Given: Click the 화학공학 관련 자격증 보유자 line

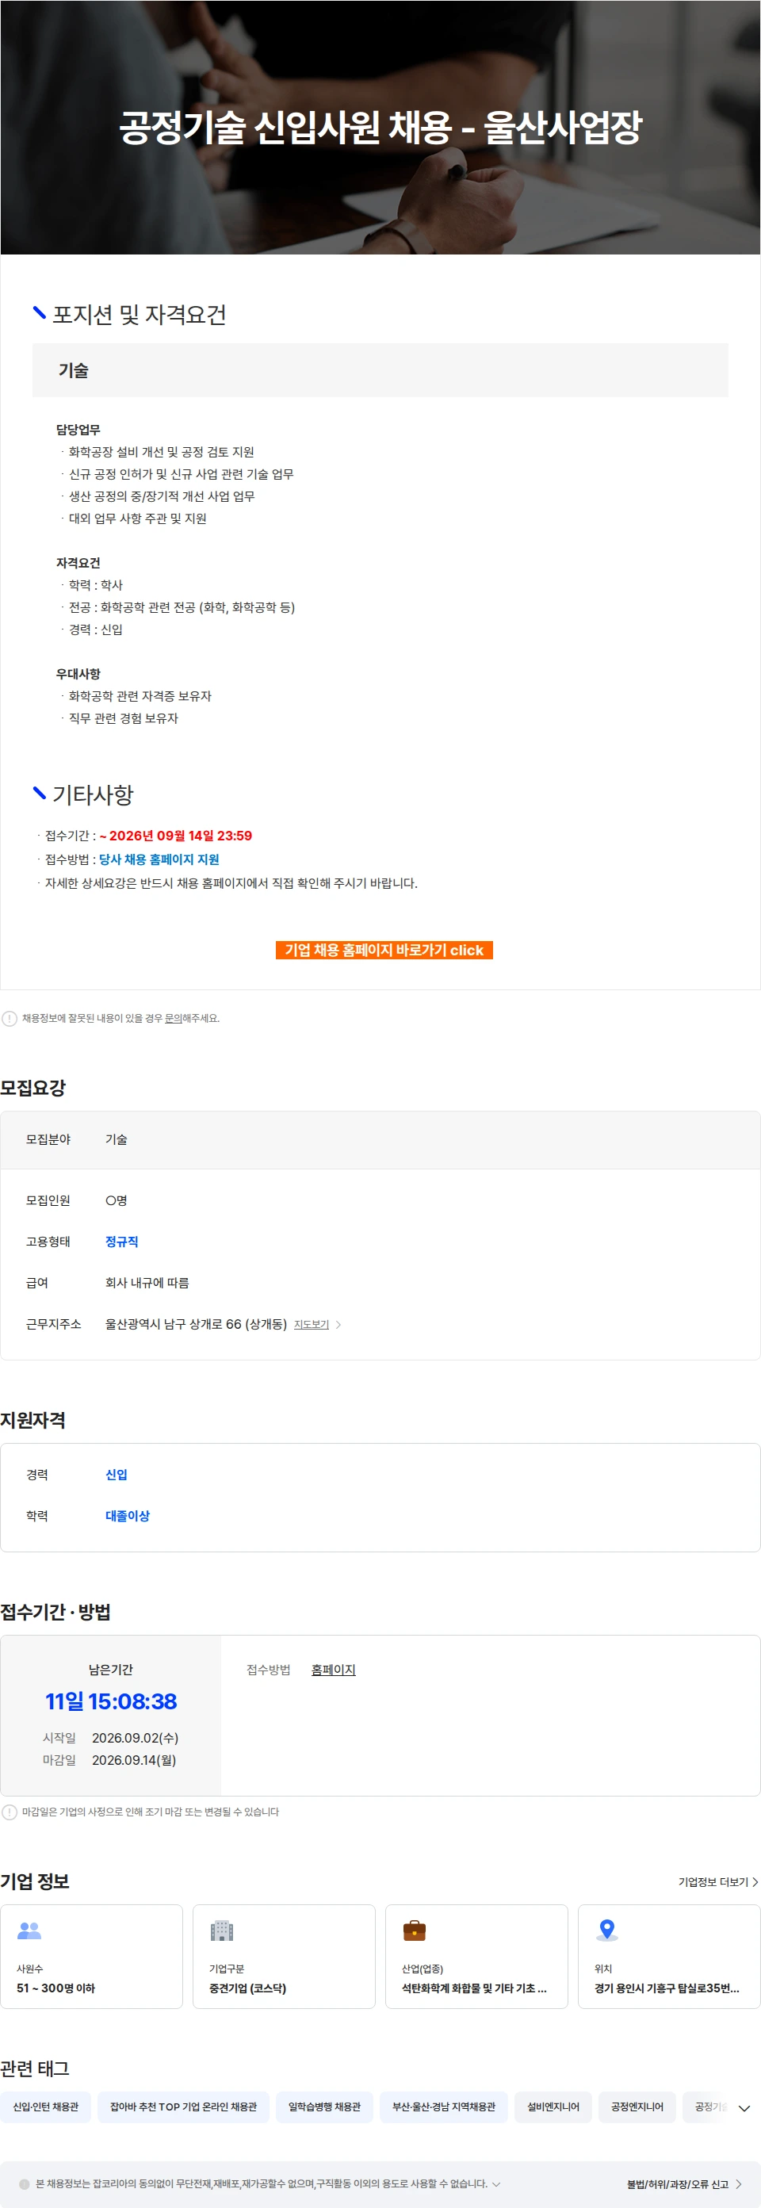Looking at the screenshot, I should point(140,697).
